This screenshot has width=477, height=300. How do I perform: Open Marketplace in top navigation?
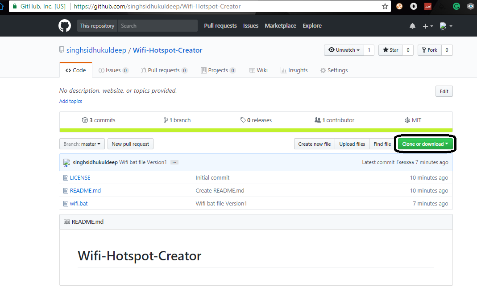(281, 26)
